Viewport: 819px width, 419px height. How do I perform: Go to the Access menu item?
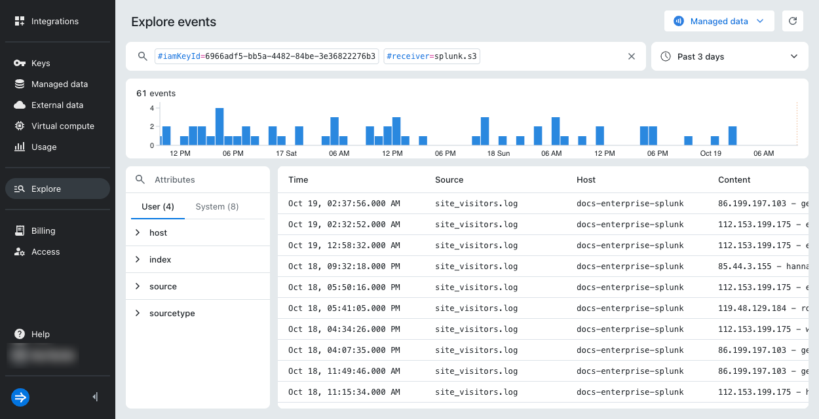coord(58,251)
